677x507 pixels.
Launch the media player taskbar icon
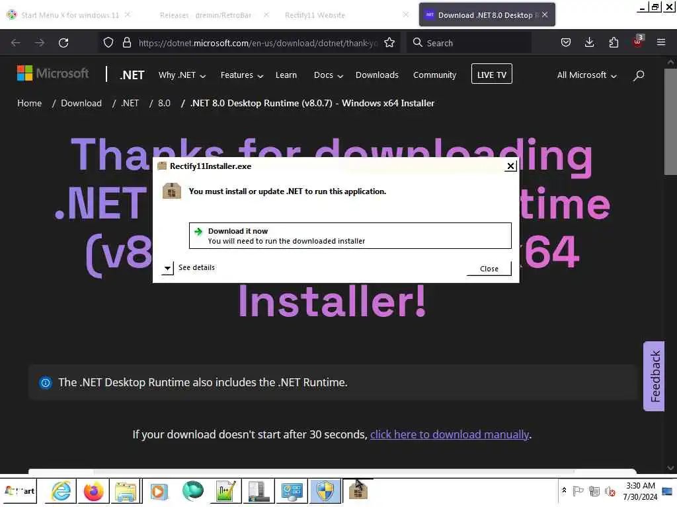tap(159, 491)
